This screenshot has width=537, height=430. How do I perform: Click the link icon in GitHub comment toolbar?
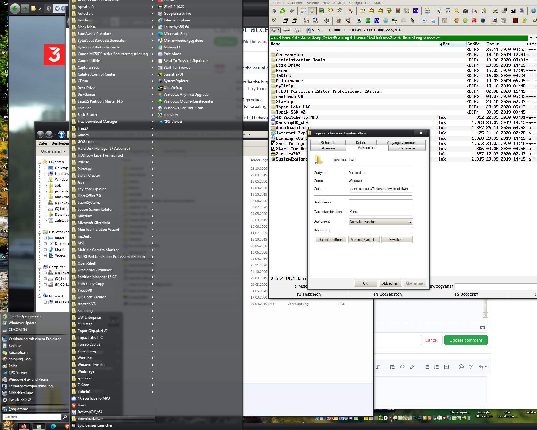point(412,366)
